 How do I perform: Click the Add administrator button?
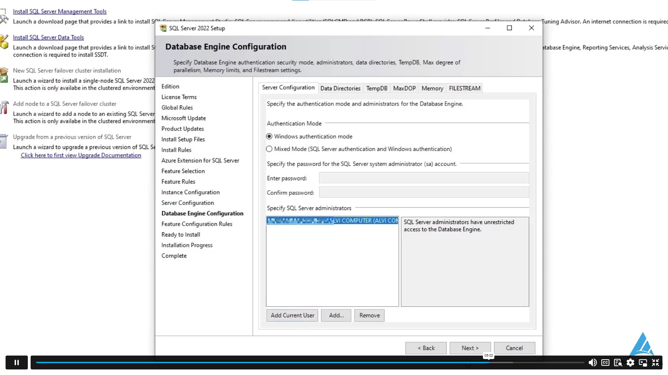(337, 315)
